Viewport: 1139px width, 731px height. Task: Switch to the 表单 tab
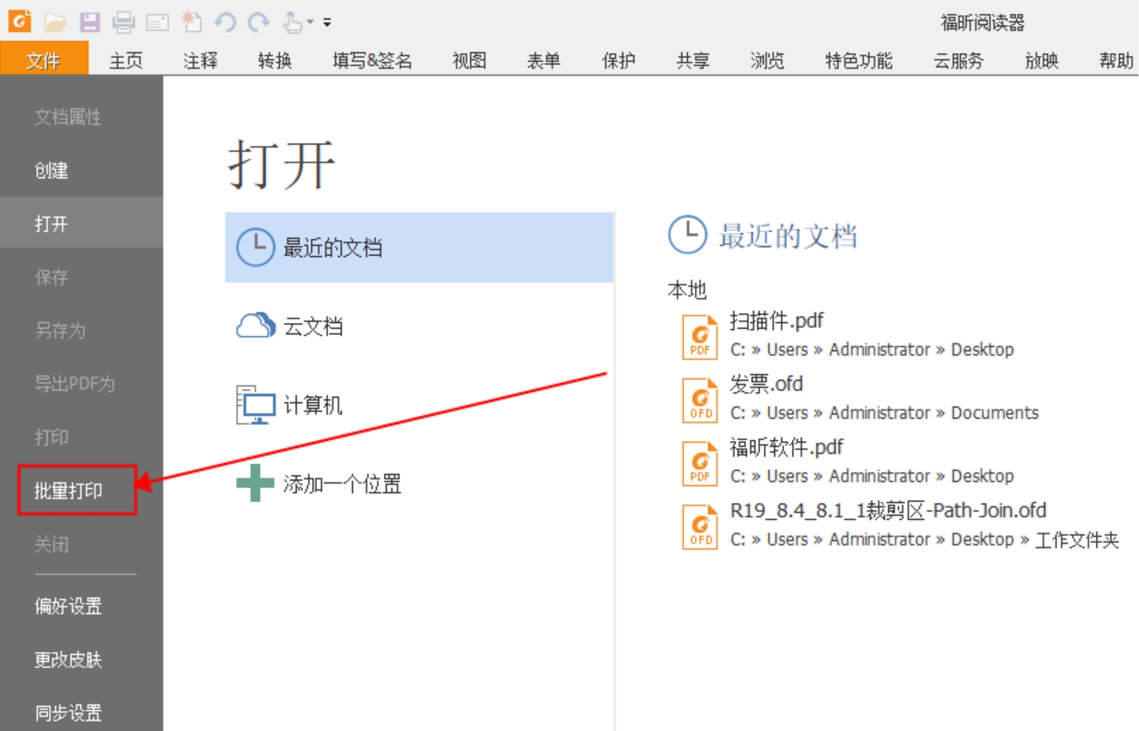544,61
